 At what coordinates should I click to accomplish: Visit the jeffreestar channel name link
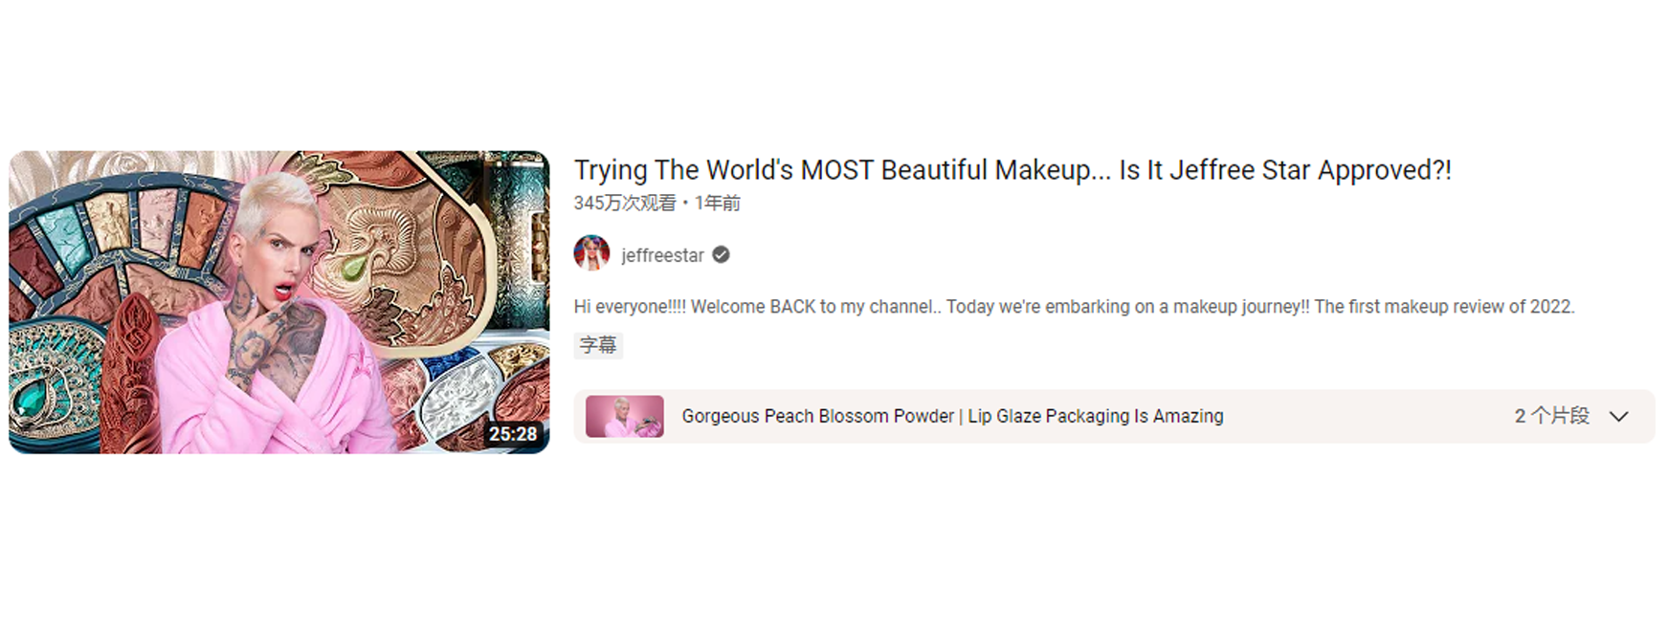(x=662, y=255)
